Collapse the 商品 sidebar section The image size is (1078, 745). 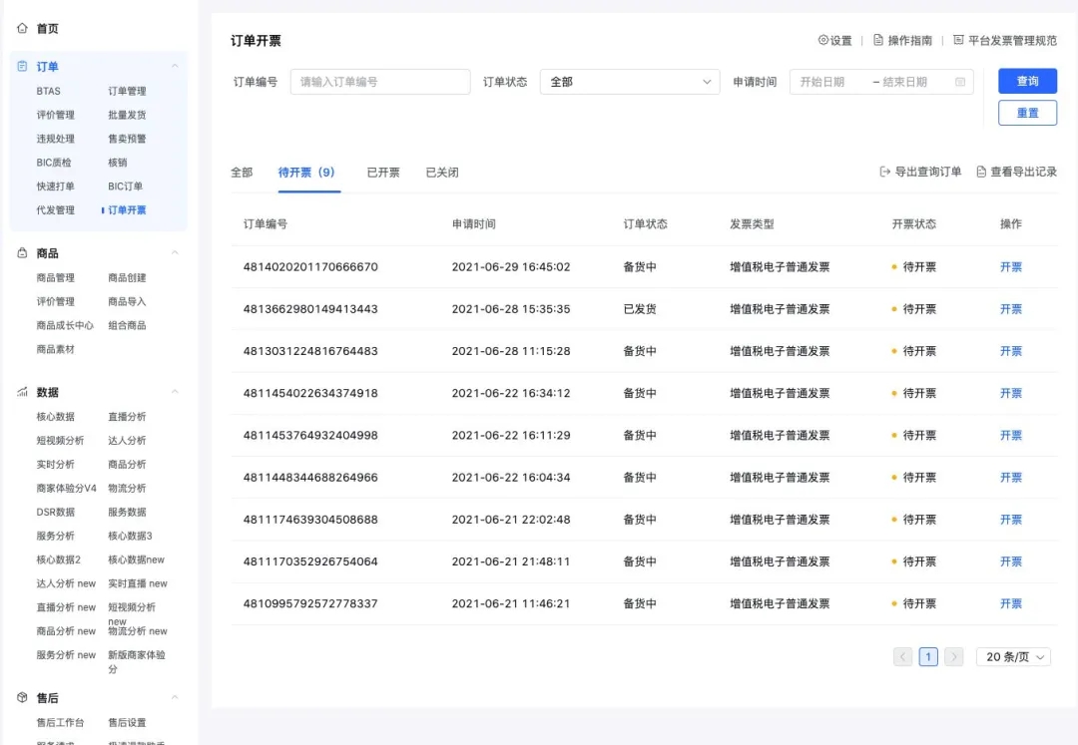(x=175, y=252)
